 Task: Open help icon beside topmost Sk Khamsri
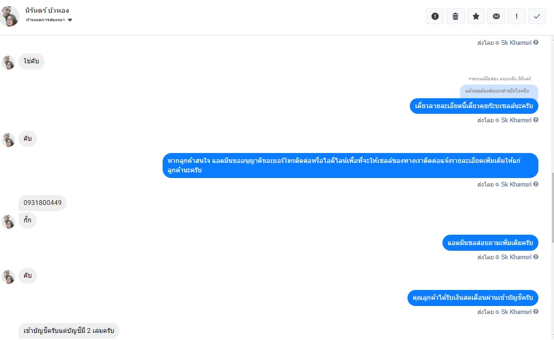tap(536, 42)
